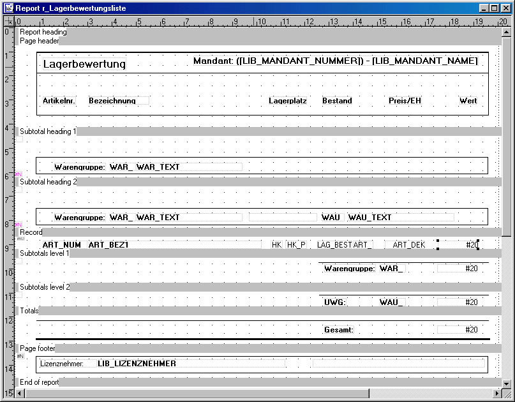Select the Page header section band
Image resolution: width=515 pixels, height=402 pixels.
[39, 41]
